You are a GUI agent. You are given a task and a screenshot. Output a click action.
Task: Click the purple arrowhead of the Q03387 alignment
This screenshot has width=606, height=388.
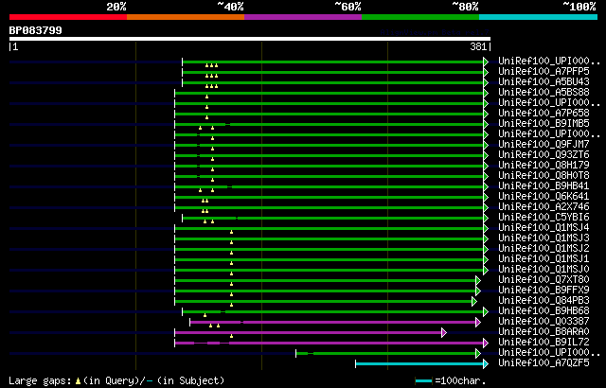478,323
